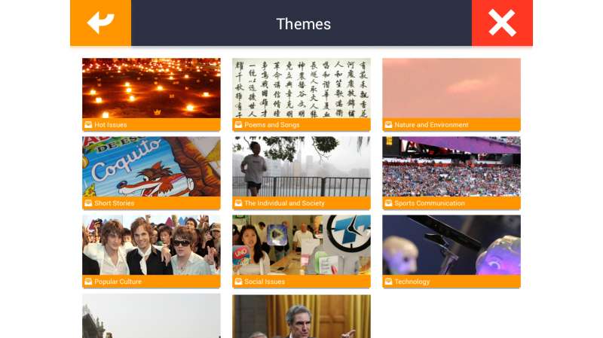Click the tray icon beside Technology
The height and width of the screenshot is (338, 603).
pyautogui.click(x=388, y=282)
